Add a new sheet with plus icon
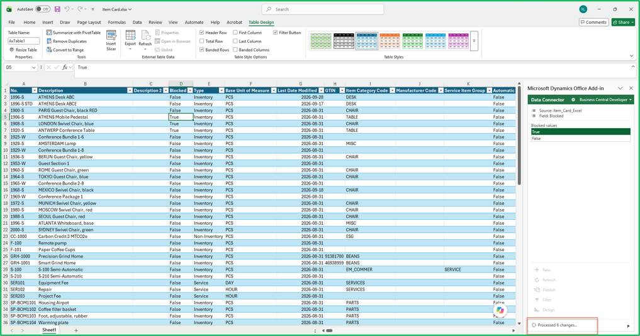Image resolution: width=640 pixels, height=336 pixels. [76, 330]
